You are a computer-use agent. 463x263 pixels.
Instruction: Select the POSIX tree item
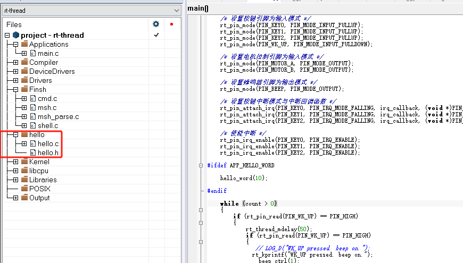[x=39, y=189]
